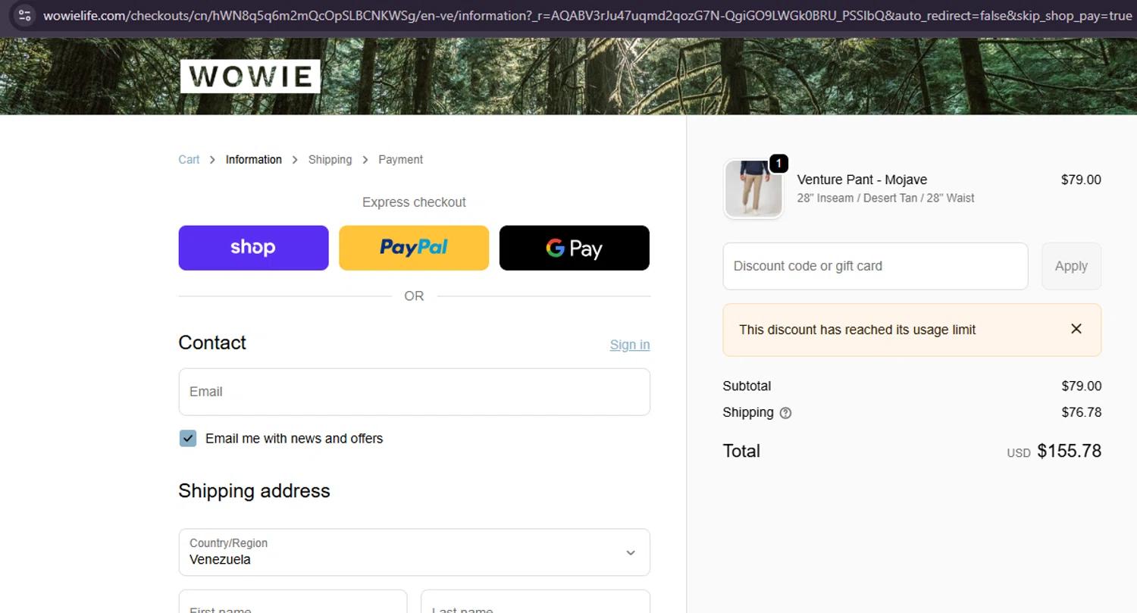The height and width of the screenshot is (613, 1137).
Task: Click the Venture Pant - Mojave product name
Action: (862, 180)
